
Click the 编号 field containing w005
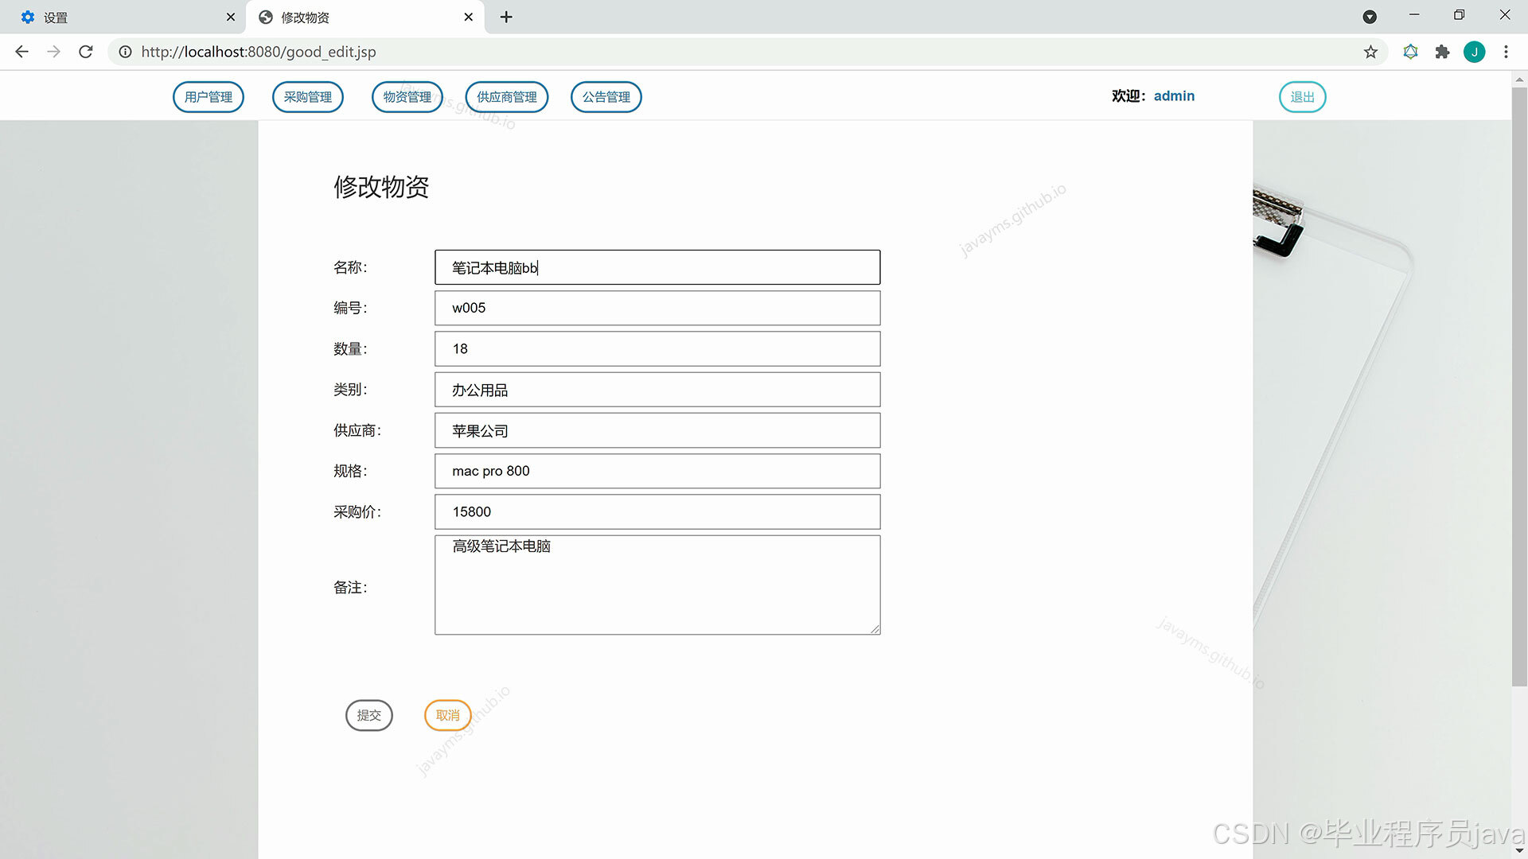tap(657, 308)
